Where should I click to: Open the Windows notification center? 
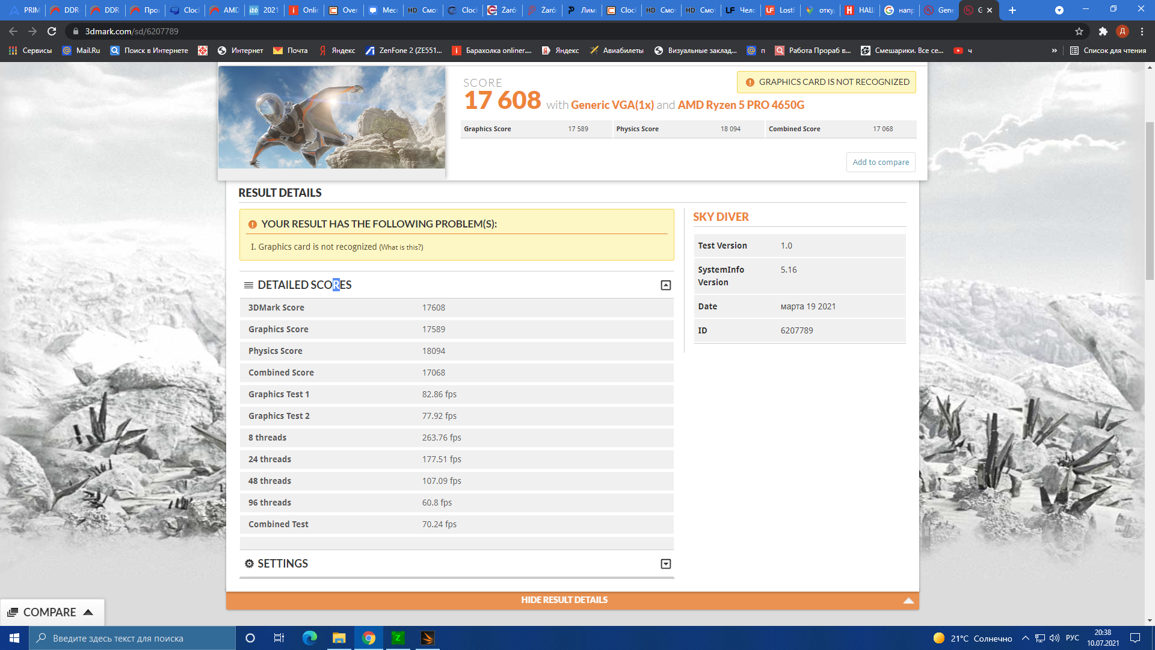[x=1135, y=638]
